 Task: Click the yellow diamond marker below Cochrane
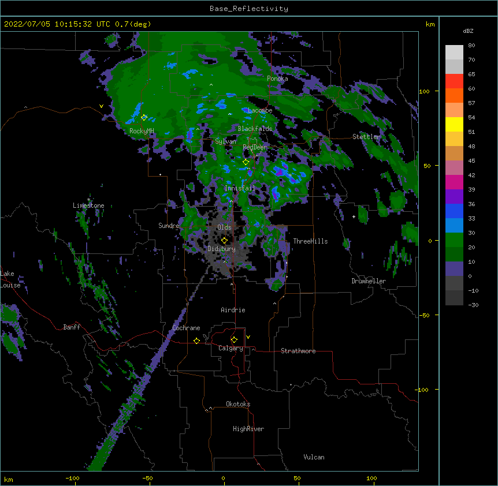(197, 341)
